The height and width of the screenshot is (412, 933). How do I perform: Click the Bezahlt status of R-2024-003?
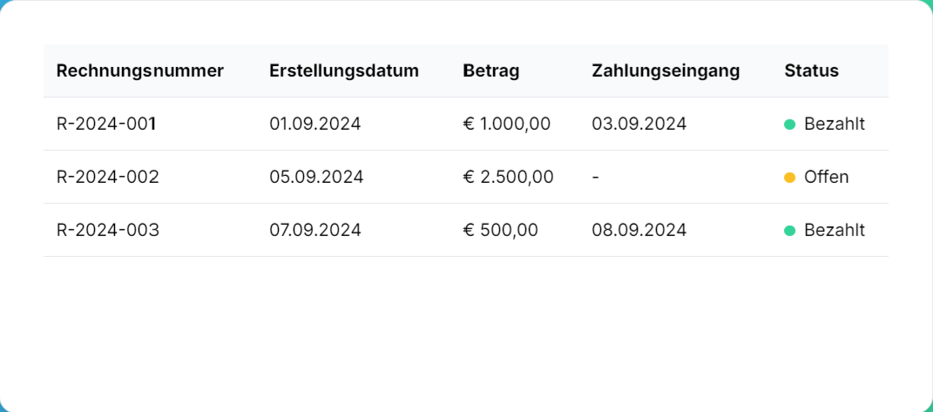tap(834, 231)
